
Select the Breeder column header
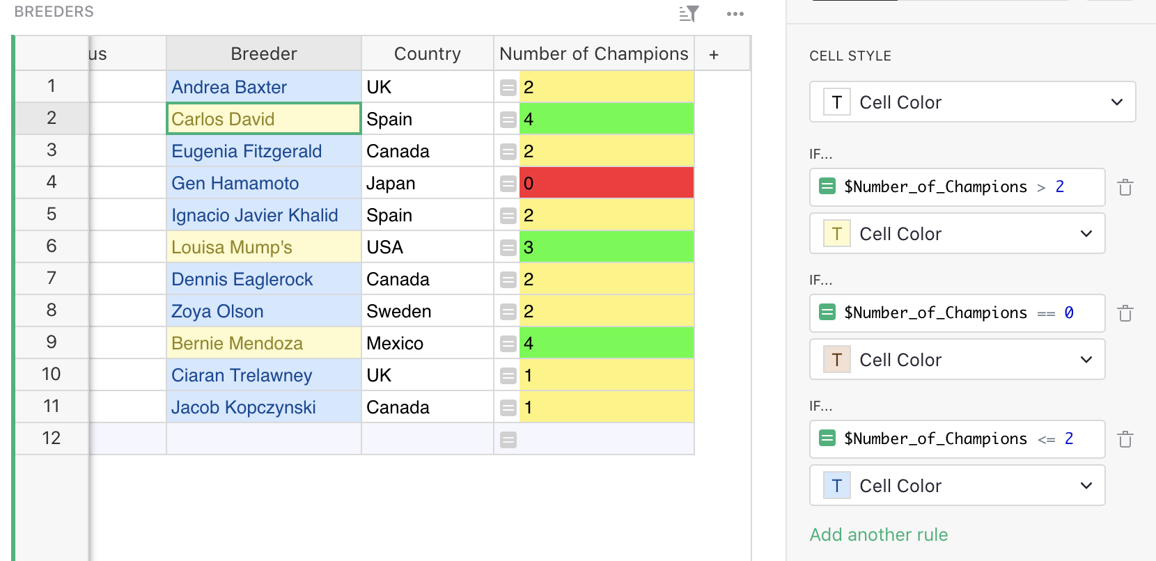[x=264, y=54]
